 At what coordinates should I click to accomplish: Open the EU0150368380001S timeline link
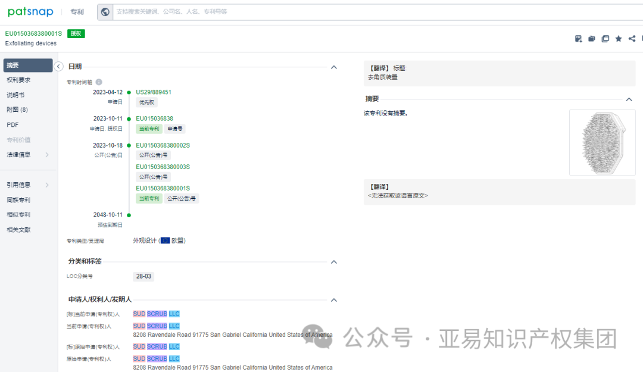point(163,188)
